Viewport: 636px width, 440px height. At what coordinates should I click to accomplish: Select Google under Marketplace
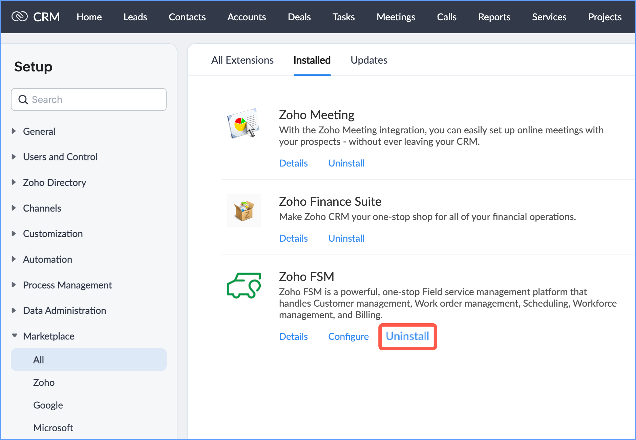[48, 405]
